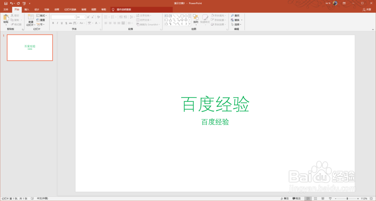Viewport: 376px width, 201px height.
Task: Switch to the 幻灯片放映 slideshow tab
Action: (x=70, y=10)
